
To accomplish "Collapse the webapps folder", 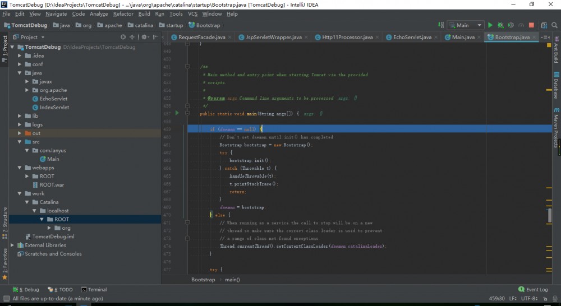I will (20, 168).
